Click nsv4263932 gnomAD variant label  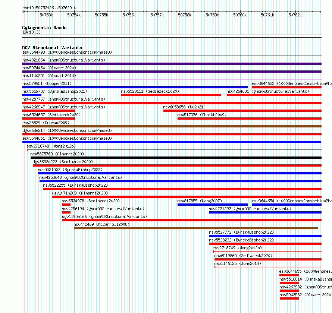point(306,287)
